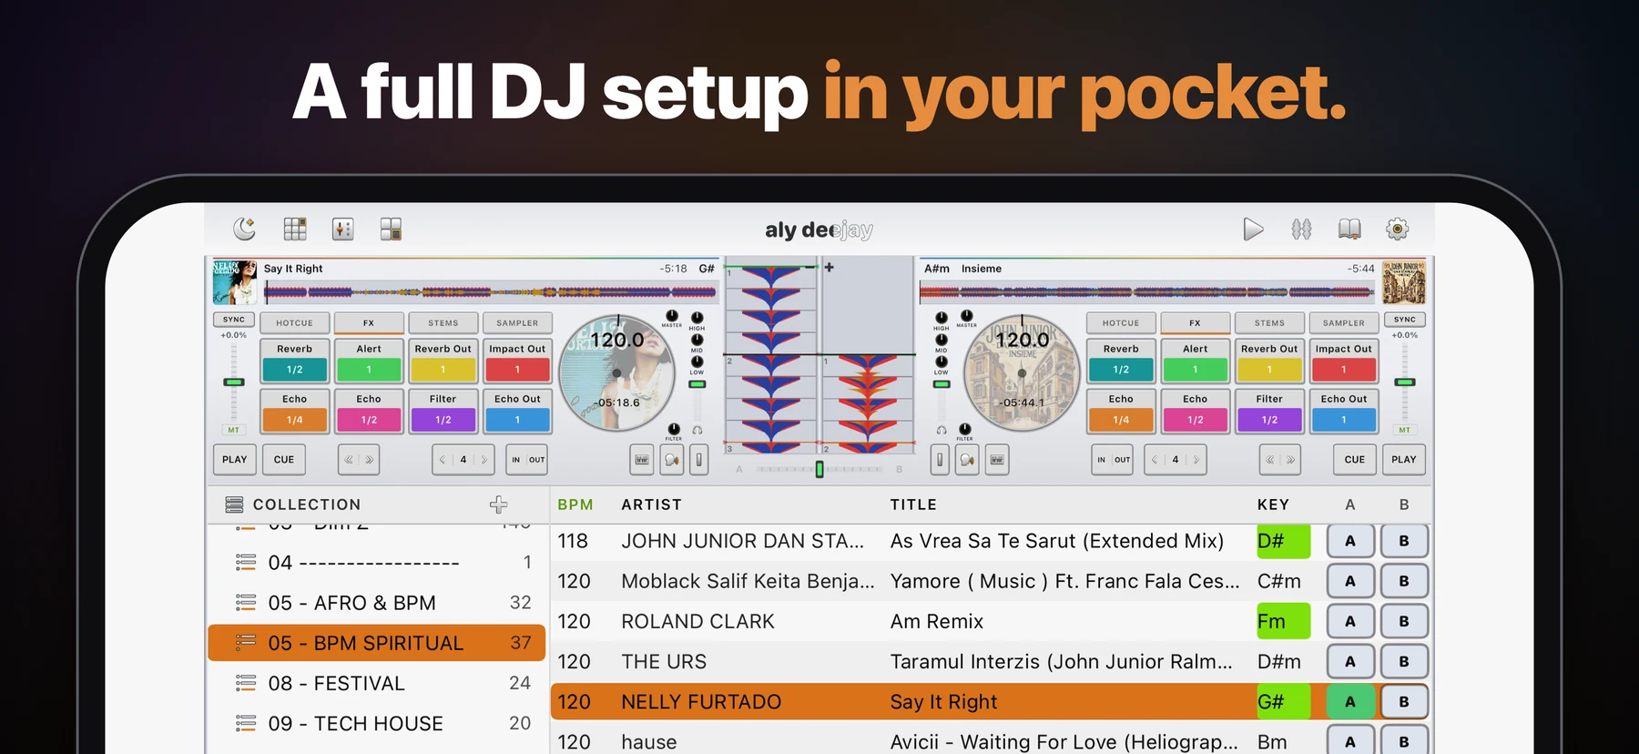Select the right deck SAMPLER tab
The width and height of the screenshot is (1639, 754).
[x=1344, y=323]
